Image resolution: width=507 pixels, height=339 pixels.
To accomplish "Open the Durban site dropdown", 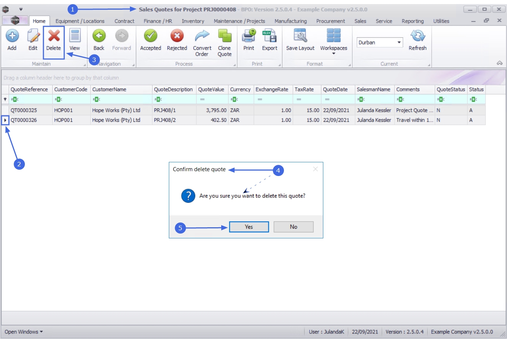I will (399, 42).
